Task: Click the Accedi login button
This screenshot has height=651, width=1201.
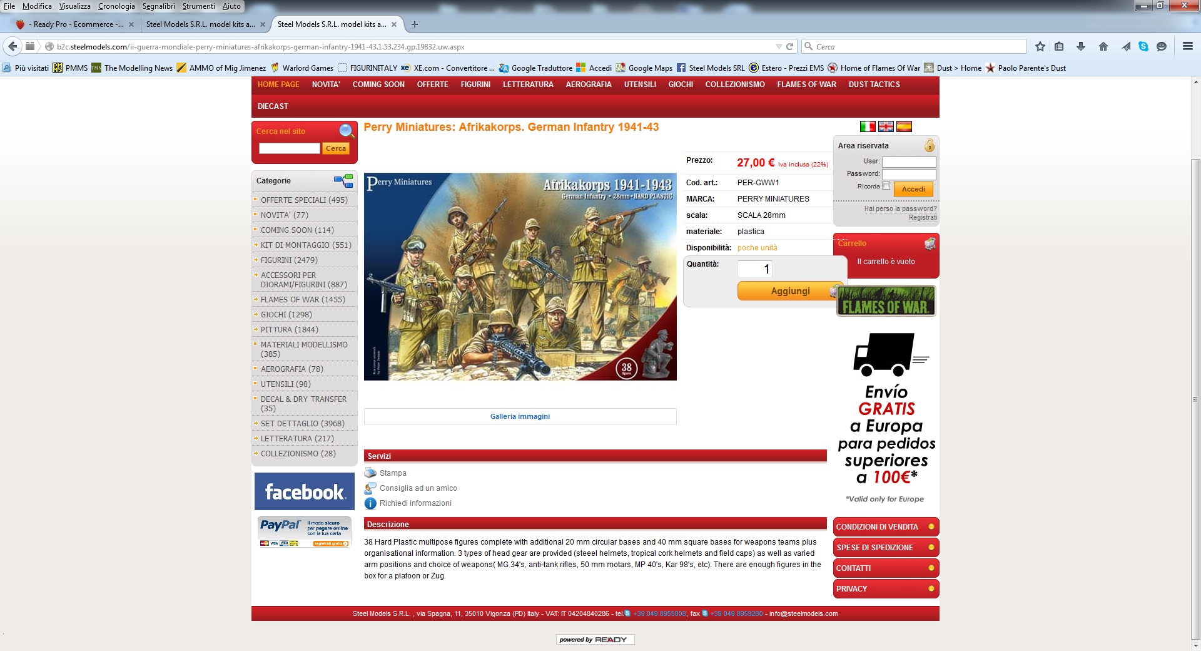Action: point(913,189)
